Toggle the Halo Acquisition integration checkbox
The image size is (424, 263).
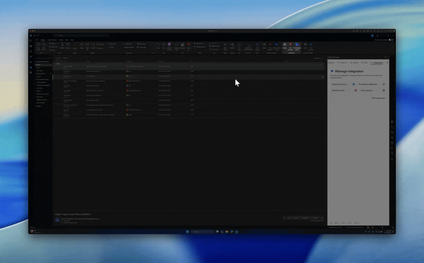click(x=384, y=90)
